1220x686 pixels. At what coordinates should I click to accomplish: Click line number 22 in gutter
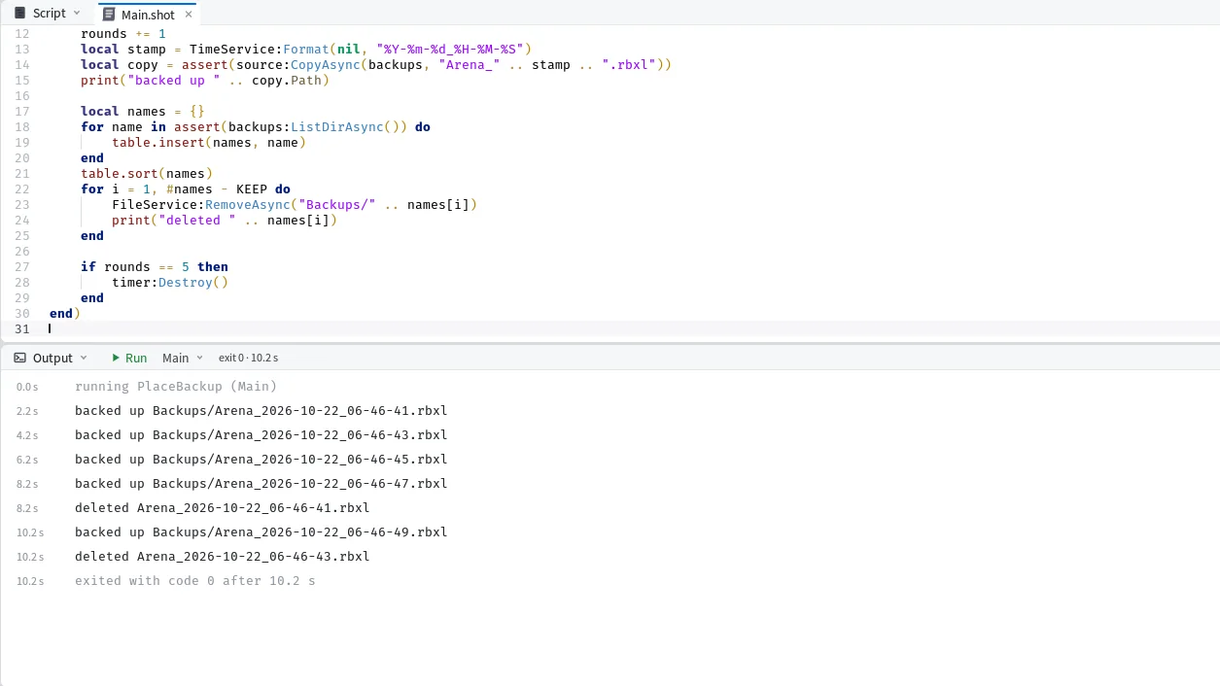point(22,189)
